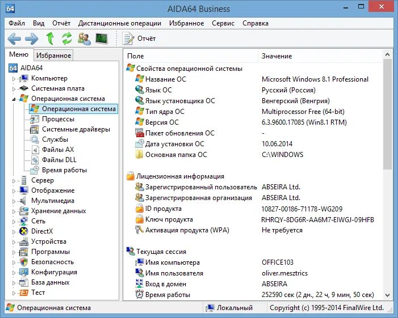Screen dimensions: 398x318
Task: Click the Отчёт toolbar button label
Action: [146, 39]
